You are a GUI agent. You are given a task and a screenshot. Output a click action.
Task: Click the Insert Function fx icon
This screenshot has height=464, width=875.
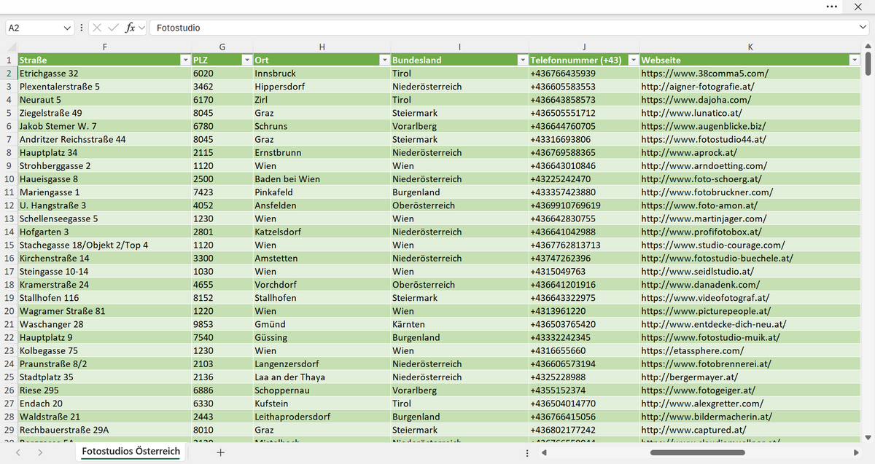(131, 28)
